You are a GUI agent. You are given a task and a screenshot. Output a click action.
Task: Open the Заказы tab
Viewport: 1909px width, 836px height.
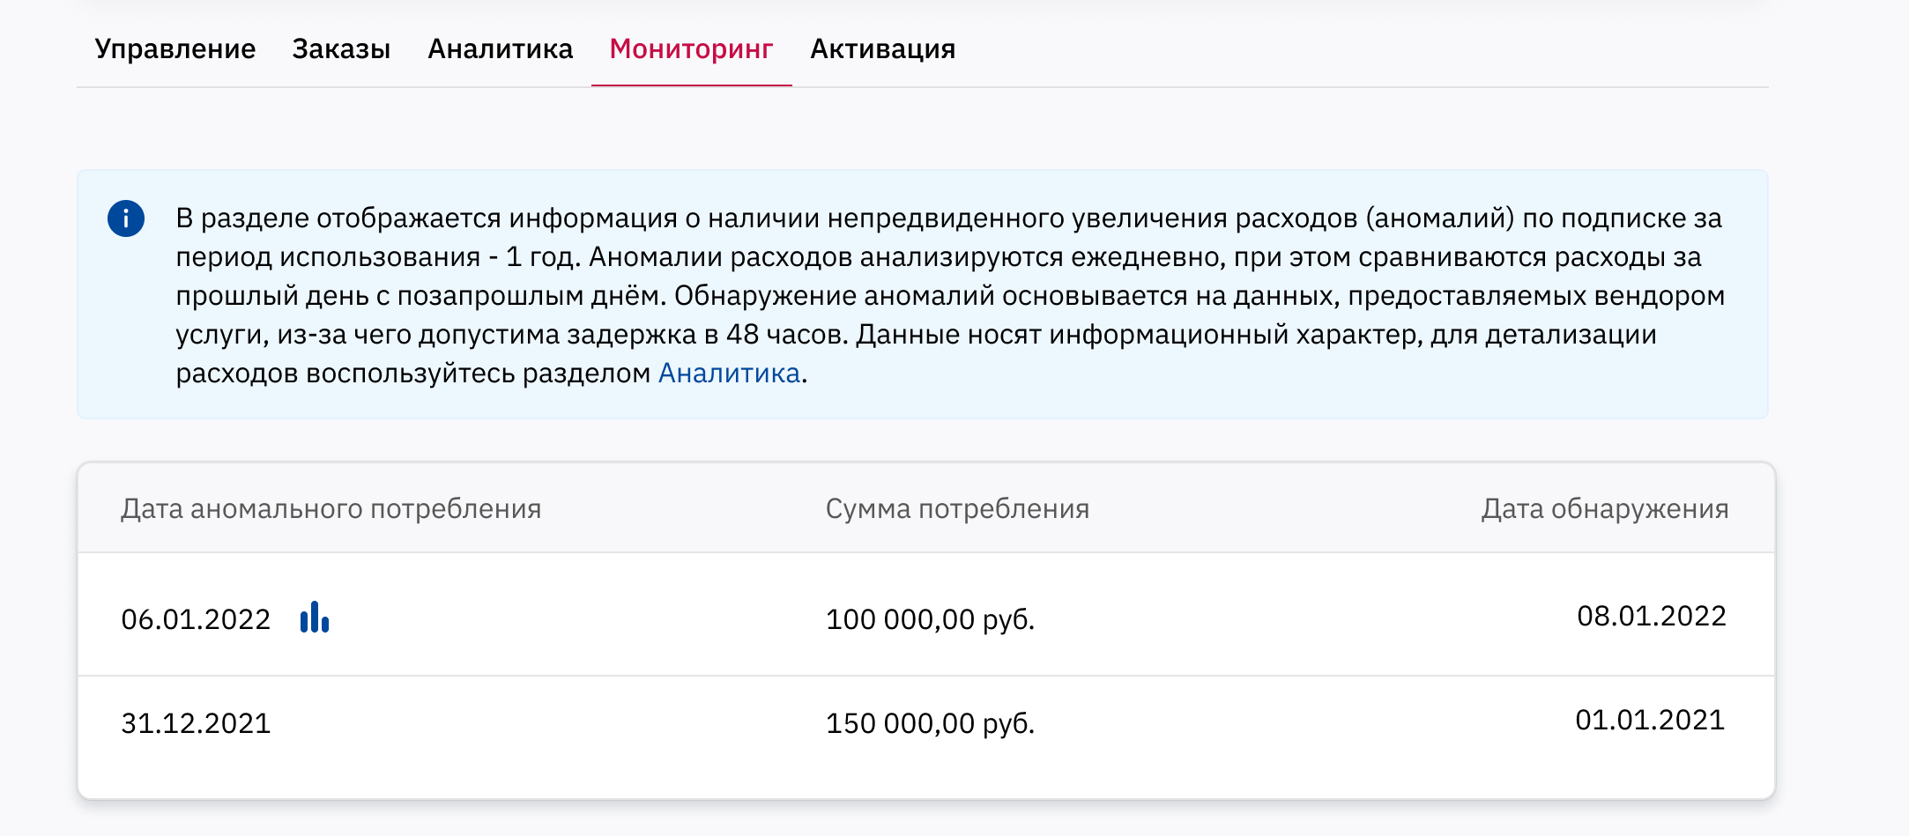click(341, 49)
